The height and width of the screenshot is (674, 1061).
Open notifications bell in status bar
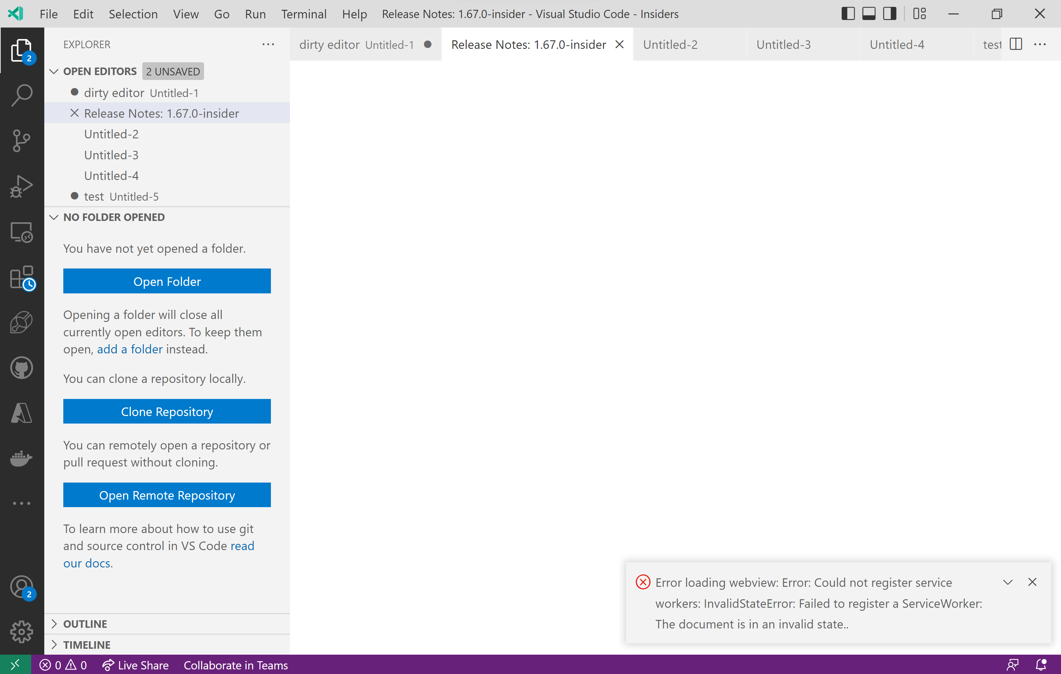tap(1041, 665)
